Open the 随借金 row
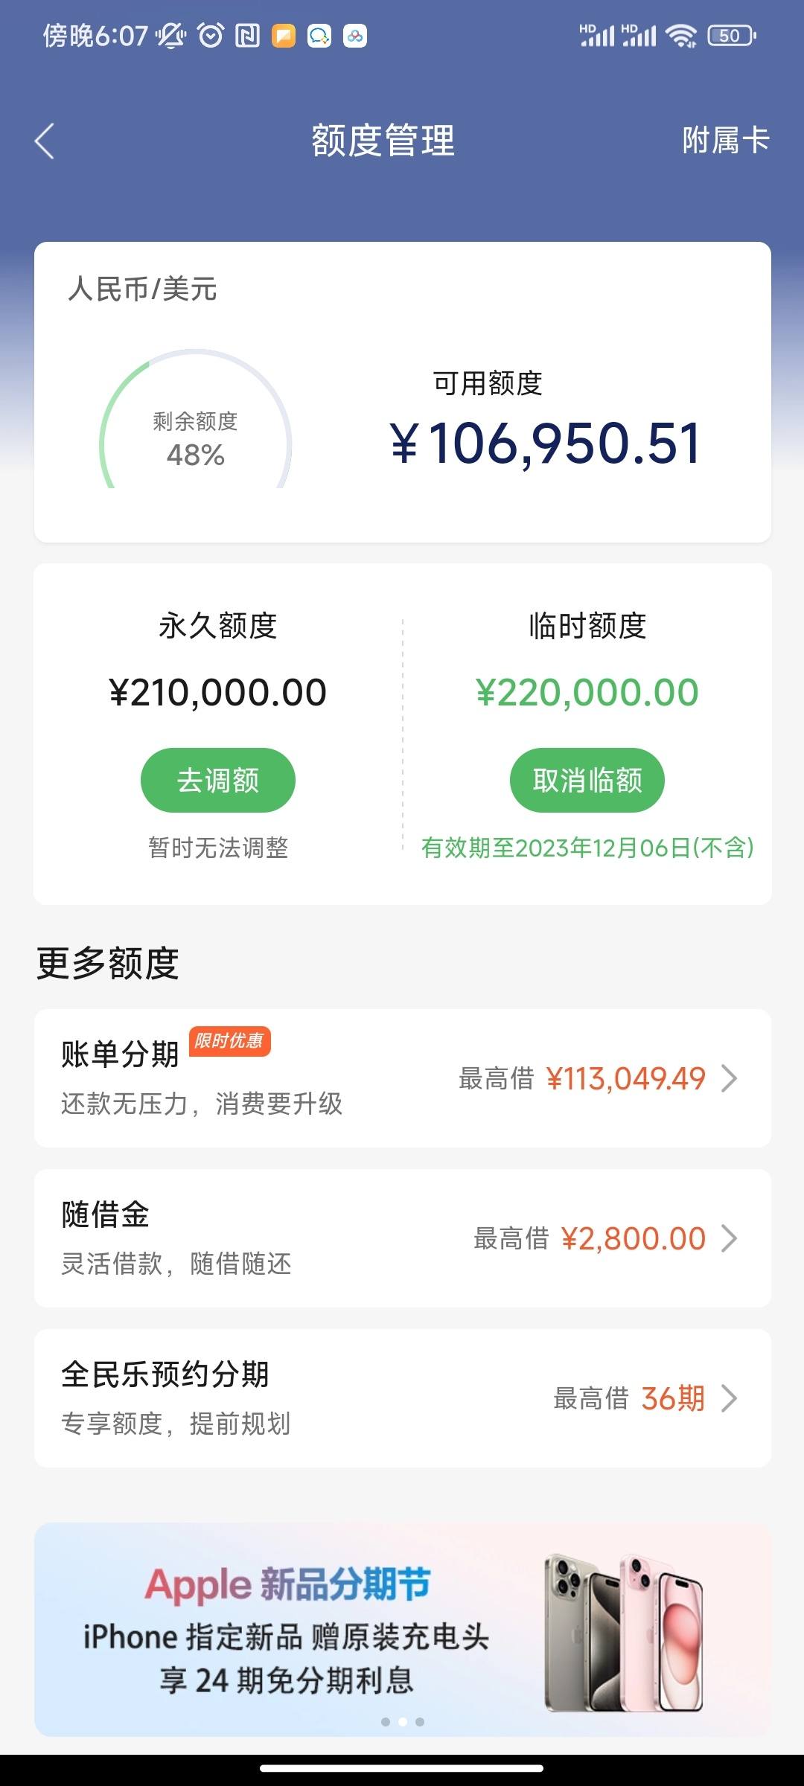The height and width of the screenshot is (1786, 804). pyautogui.click(x=402, y=1238)
